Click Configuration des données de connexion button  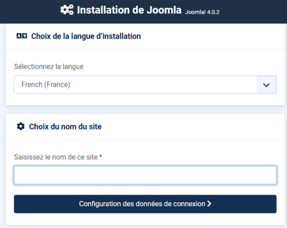point(145,204)
